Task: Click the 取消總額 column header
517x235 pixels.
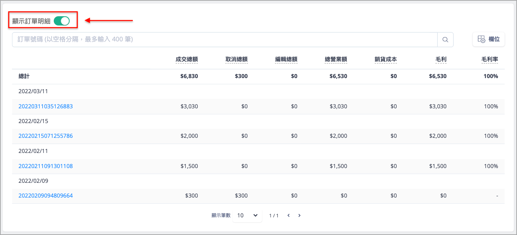Action: pyautogui.click(x=237, y=59)
